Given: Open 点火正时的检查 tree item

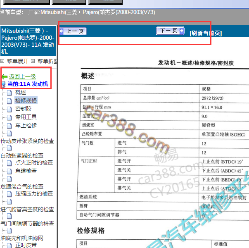Looking at the screenshot, I should pos(34,162).
